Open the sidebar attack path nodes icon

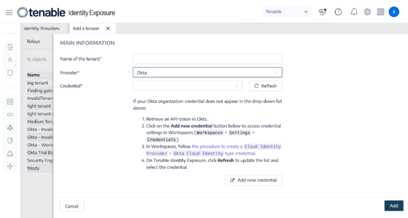(10, 153)
